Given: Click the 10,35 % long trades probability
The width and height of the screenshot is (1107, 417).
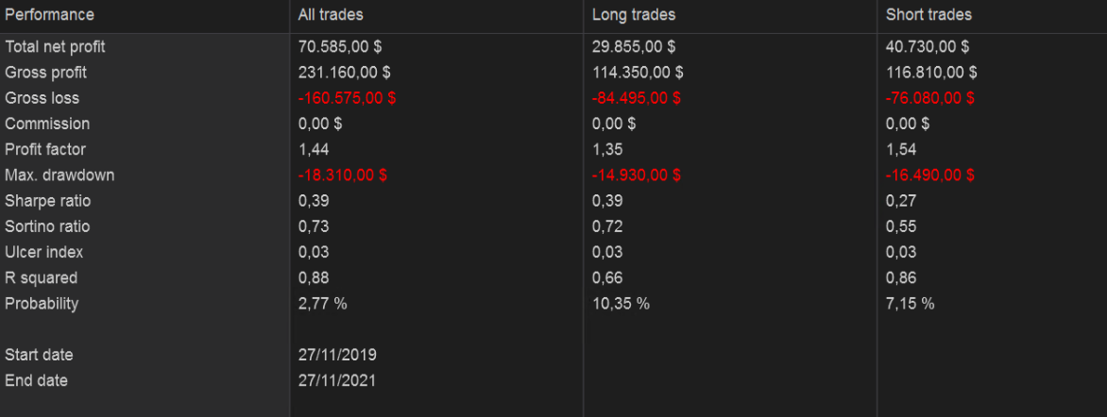Looking at the screenshot, I should (x=621, y=304).
